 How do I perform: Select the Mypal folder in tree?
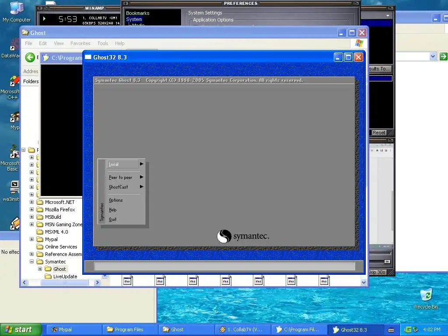(x=52, y=239)
